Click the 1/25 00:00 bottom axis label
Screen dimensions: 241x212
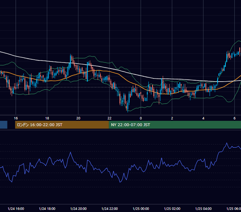141,208
